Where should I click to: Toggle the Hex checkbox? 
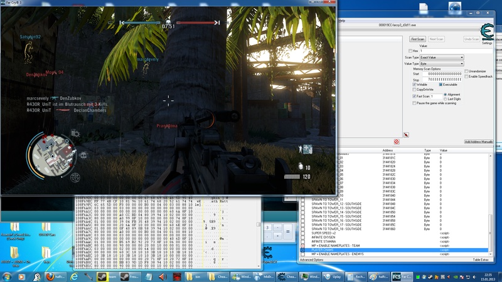pos(410,51)
